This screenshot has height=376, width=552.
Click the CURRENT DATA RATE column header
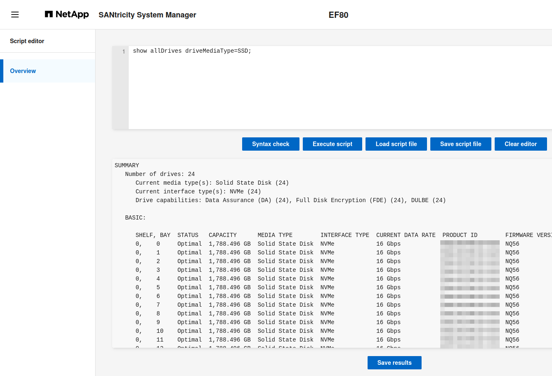pos(406,235)
